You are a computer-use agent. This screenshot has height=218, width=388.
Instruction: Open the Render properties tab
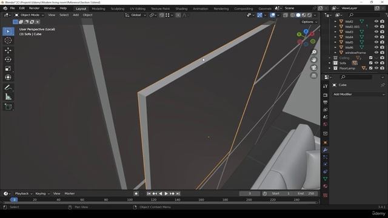[326, 95]
